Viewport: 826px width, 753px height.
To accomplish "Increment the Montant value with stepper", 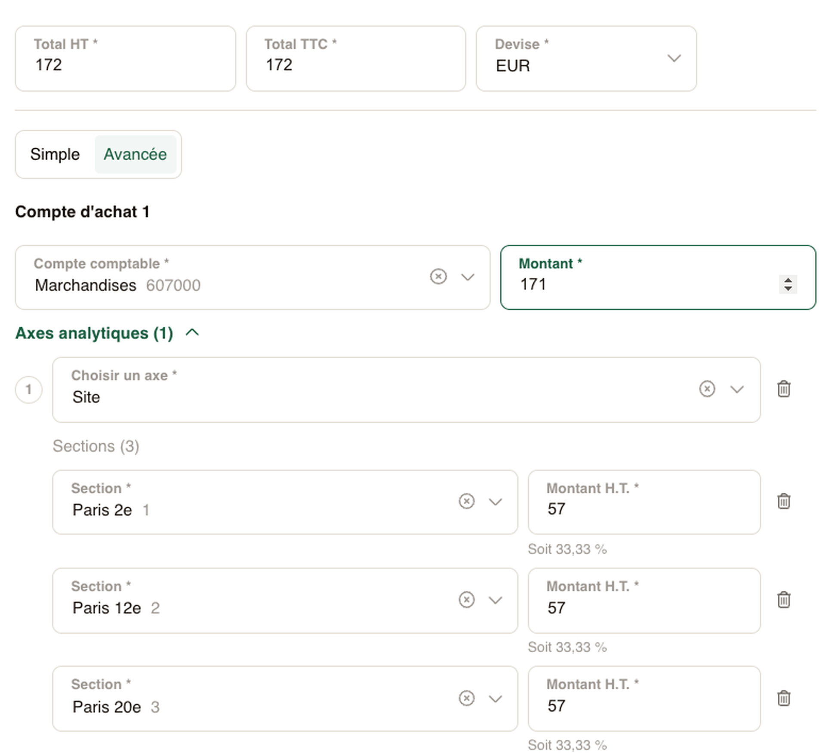I will click(788, 280).
